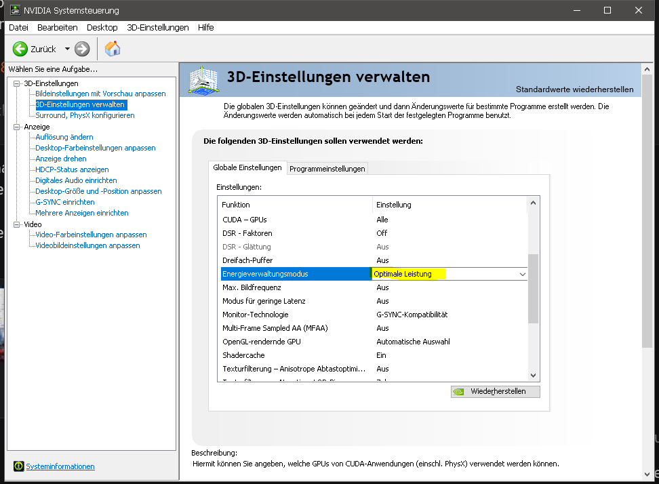Open the 3D-Einstellungen menu

157,28
